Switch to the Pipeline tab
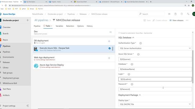The height and width of the screenshot is (109, 195). (37, 26)
